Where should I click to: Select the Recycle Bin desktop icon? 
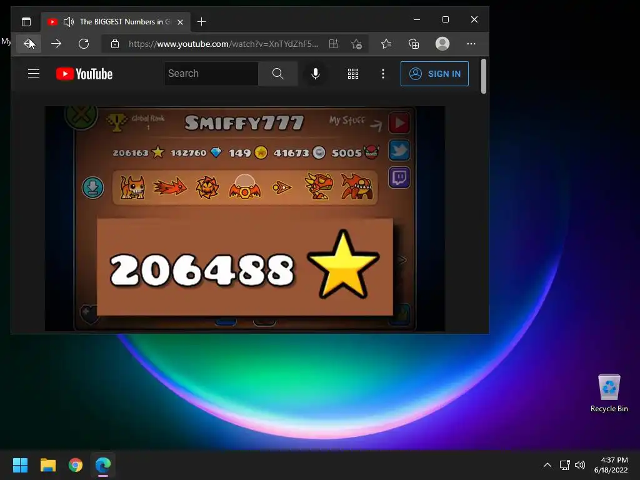pyautogui.click(x=609, y=392)
